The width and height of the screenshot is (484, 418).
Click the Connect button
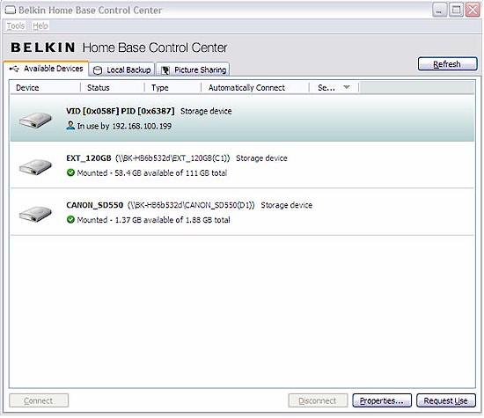coord(39,400)
